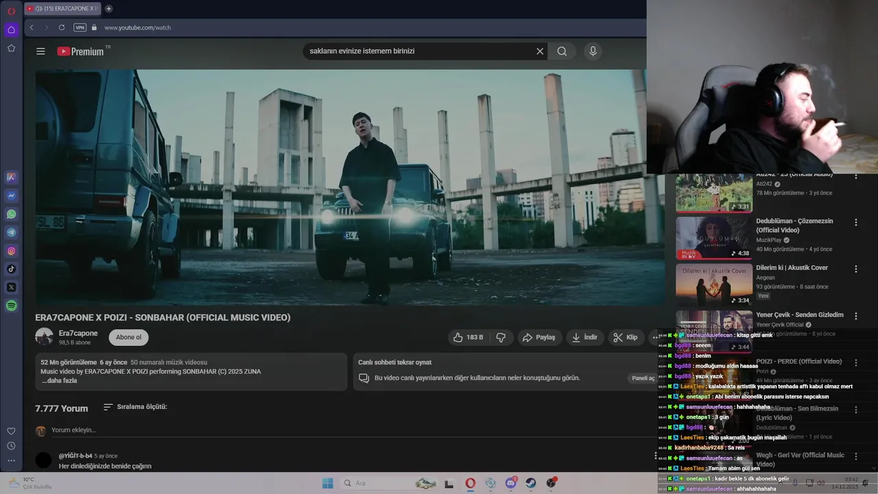
Task: Open Era7capone channel avatar
Action: [44, 337]
